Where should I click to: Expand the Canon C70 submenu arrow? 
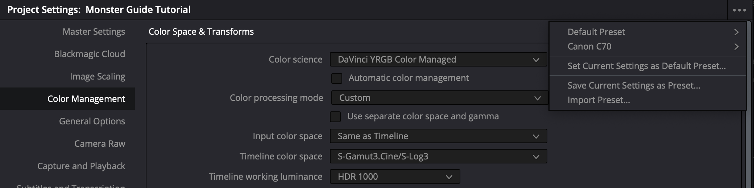(736, 47)
